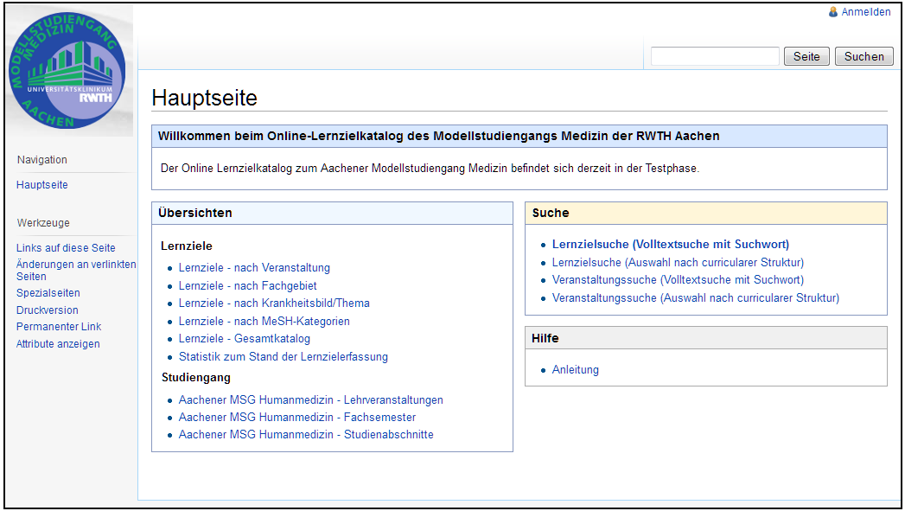Image resolution: width=905 pixels, height=511 pixels.
Task: Select Permanenter Link in the sidebar
Action: pos(59,327)
